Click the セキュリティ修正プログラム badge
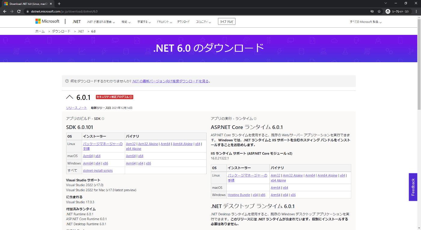 click(114, 97)
